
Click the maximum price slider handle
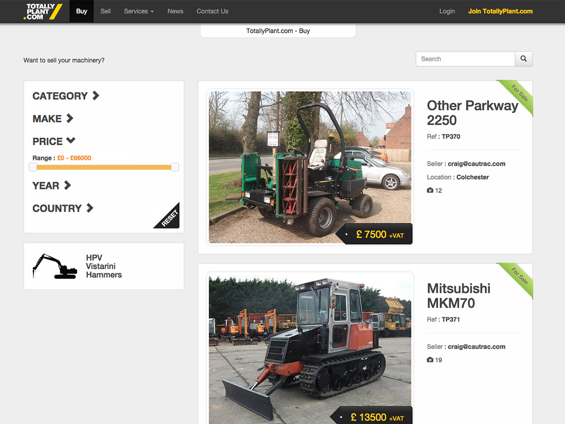(175, 167)
